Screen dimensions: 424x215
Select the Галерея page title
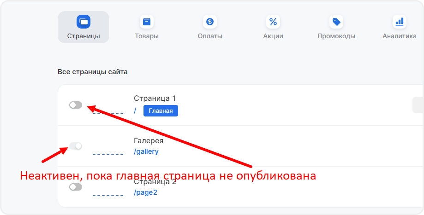click(149, 141)
